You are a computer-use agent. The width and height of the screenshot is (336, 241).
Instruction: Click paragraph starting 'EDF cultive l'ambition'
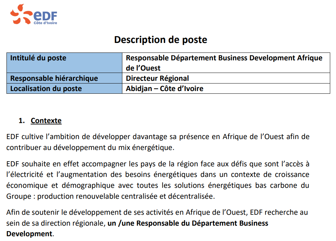[158, 142]
